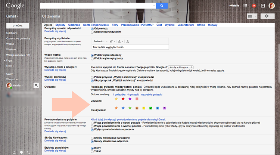Select Odpowiedz wszystkim radio button

(92, 32)
